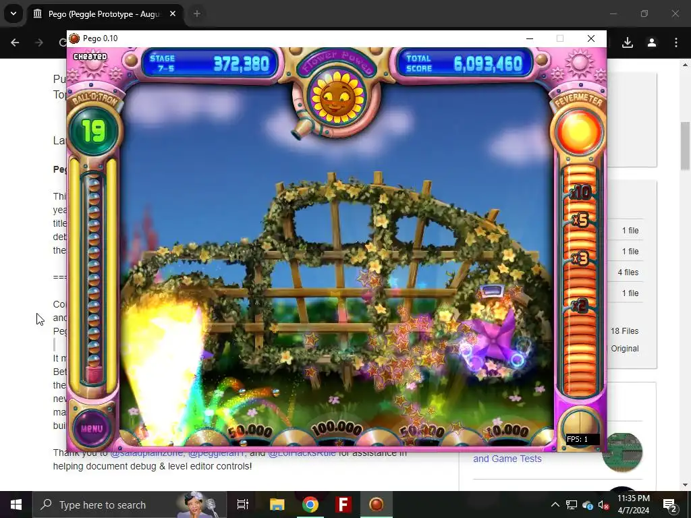Open Task View on the taskbar
This screenshot has width=691, height=518.
[243, 505]
